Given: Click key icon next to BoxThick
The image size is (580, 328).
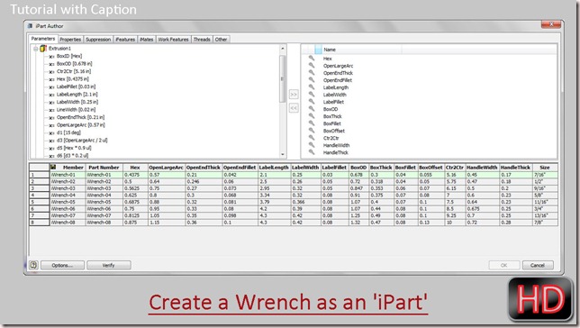Looking at the screenshot, I should click(x=312, y=116).
